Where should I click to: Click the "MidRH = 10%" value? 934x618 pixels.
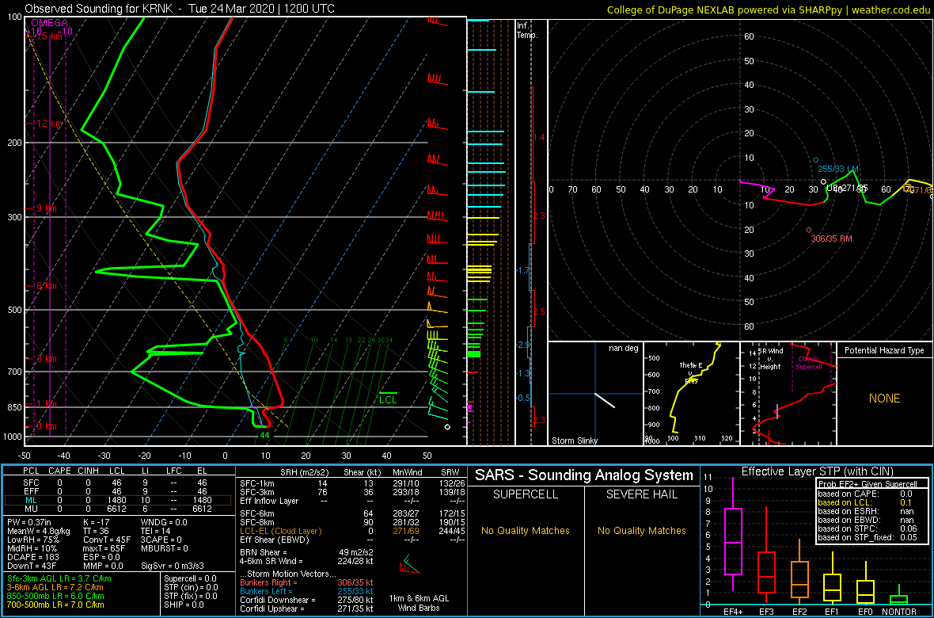(x=31, y=551)
